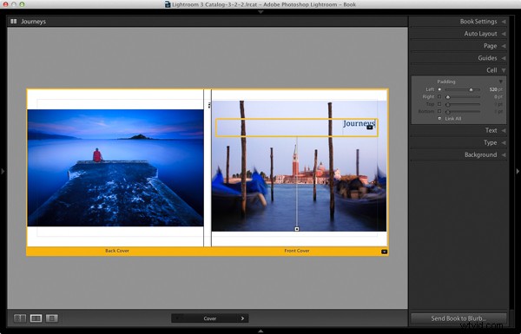Go to previous page arrow beside Cover

[x=177, y=318]
